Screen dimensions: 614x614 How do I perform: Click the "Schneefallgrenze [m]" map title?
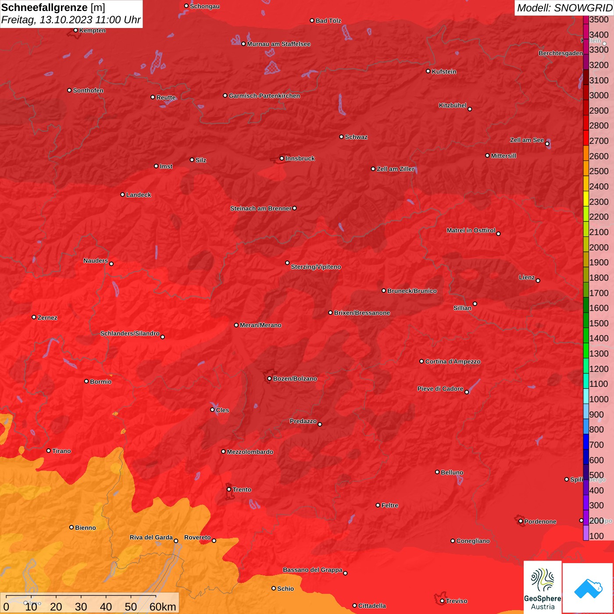pos(53,7)
